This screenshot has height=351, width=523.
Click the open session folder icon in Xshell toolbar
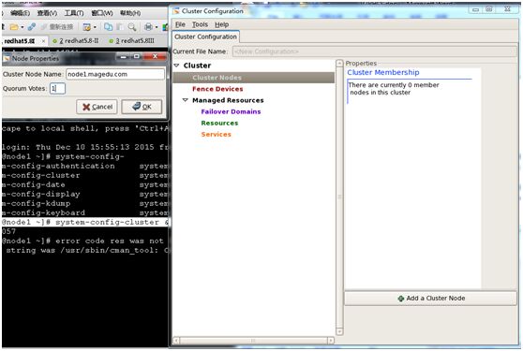(x=14, y=27)
